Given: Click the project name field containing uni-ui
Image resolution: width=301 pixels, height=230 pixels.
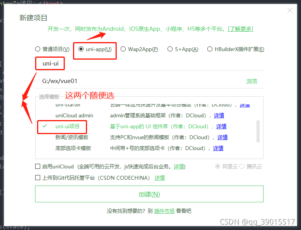Looking at the screenshot, I should (149, 64).
